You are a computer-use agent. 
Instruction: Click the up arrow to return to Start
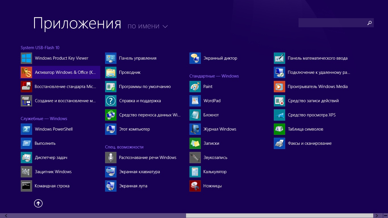coord(38,203)
